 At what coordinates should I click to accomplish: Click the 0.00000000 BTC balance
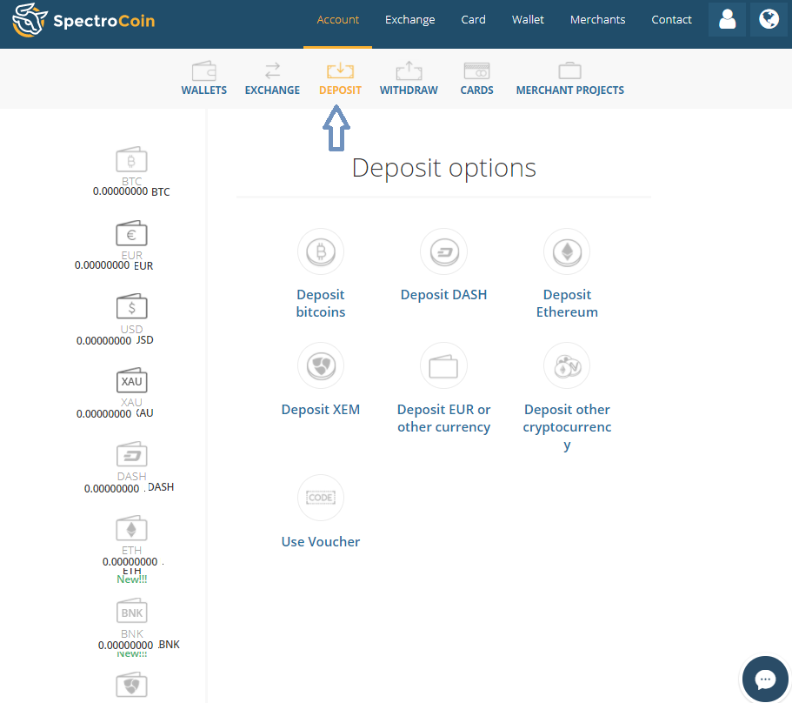tap(131, 191)
